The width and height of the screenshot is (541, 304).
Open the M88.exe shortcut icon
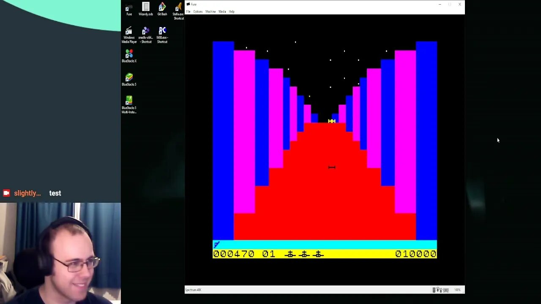pos(162,35)
